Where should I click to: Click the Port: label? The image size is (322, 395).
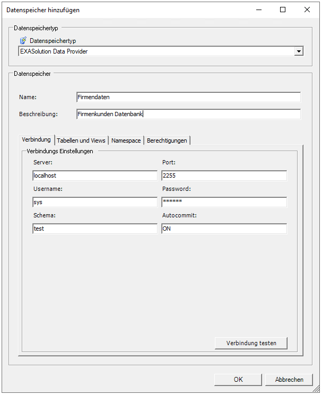[x=169, y=162]
